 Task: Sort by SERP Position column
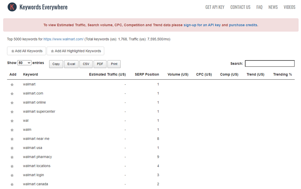pos(147,75)
